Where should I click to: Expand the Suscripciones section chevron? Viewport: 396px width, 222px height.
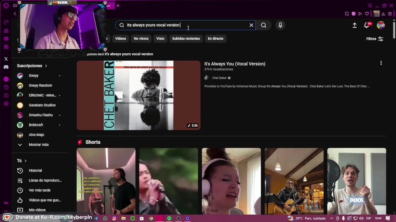pos(46,66)
